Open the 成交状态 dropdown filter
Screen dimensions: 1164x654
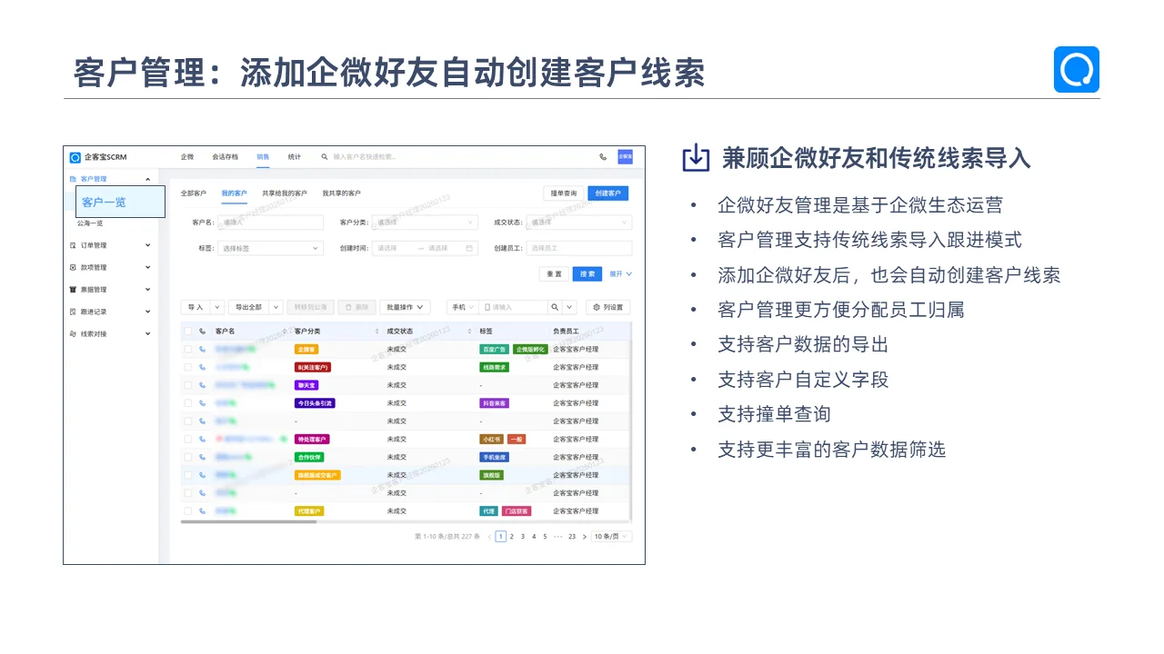tap(579, 223)
